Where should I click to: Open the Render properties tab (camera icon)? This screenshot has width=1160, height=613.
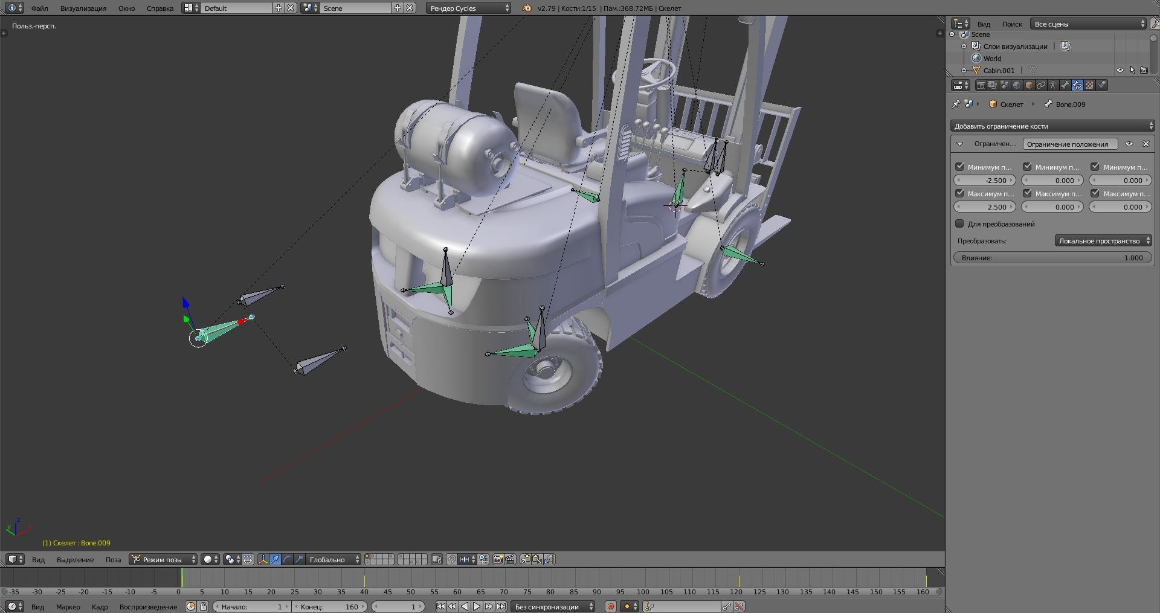tap(981, 85)
